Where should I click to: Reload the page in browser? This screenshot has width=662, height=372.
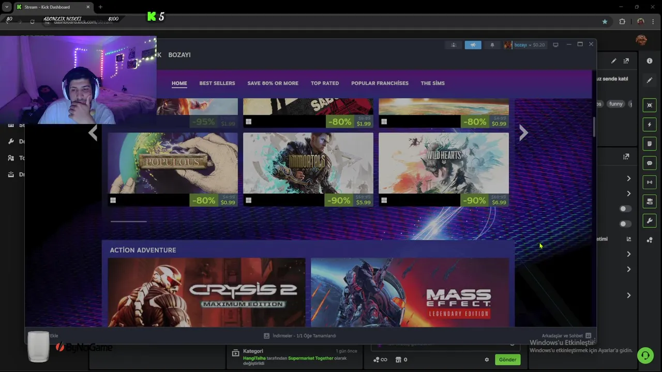(32, 22)
